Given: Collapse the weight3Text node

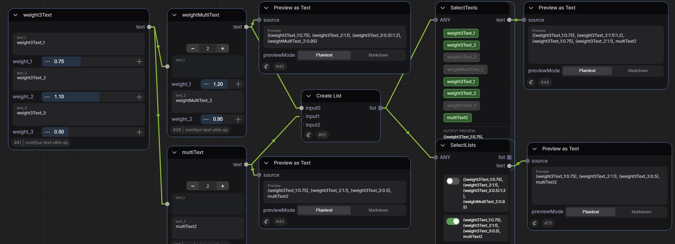Looking at the screenshot, I should coord(16,15).
